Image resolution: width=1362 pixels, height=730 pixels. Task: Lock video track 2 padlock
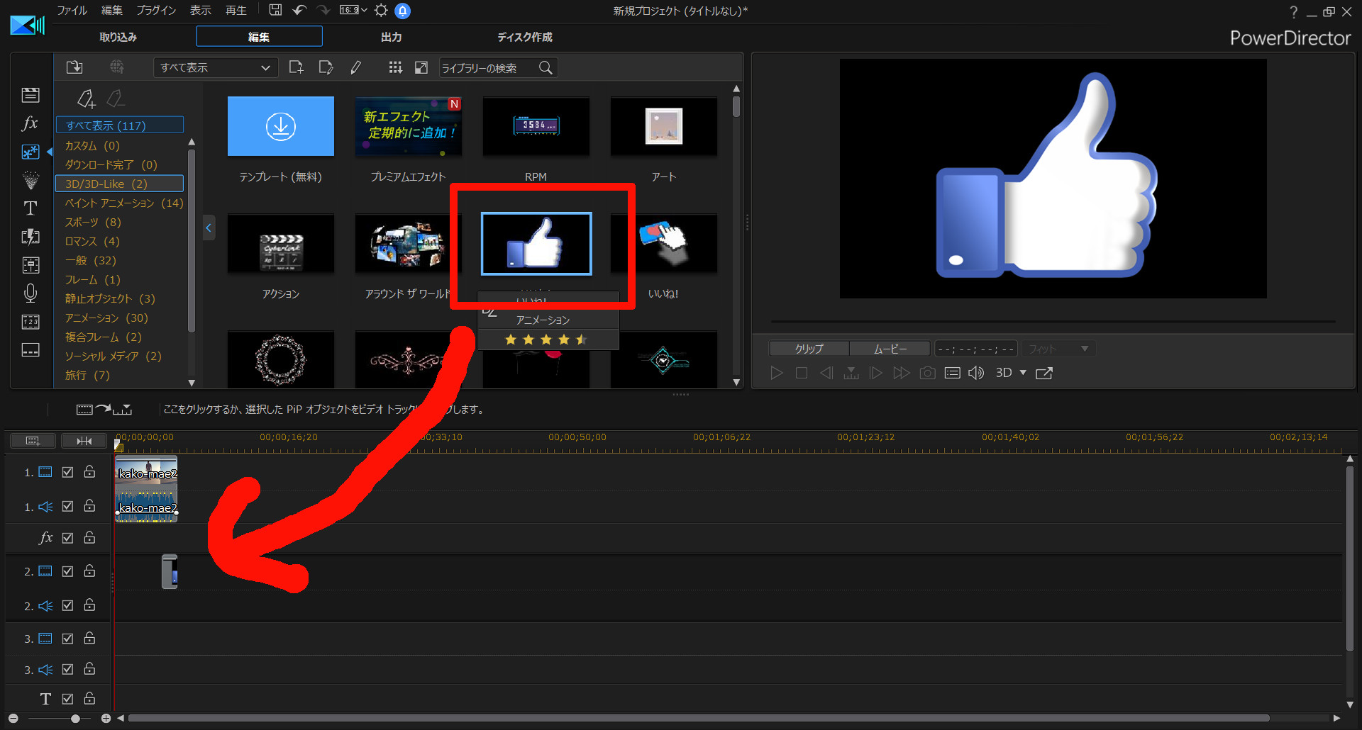(x=89, y=571)
